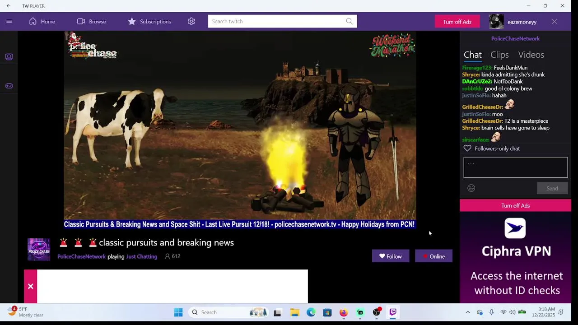Viewport: 578px width, 325px height.
Task: Open PoliceChaseNetwork link under stream title
Action: 81,256
